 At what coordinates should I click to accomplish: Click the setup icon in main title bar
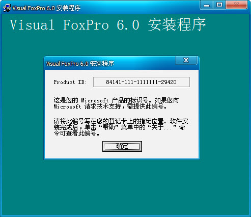[7, 8]
